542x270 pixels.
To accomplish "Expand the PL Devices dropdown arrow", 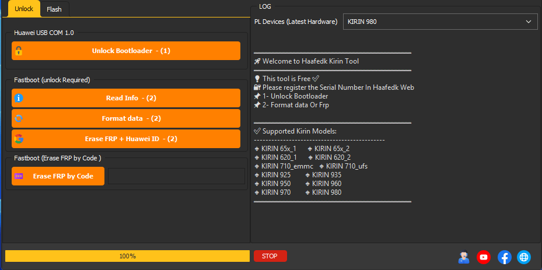I will [x=529, y=22].
